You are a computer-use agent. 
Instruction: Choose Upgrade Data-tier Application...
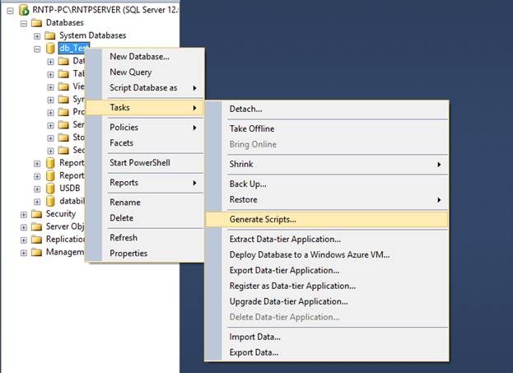point(327,301)
